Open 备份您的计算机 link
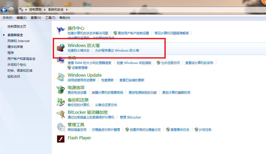Screen dimensions: 266x154 [79, 105]
